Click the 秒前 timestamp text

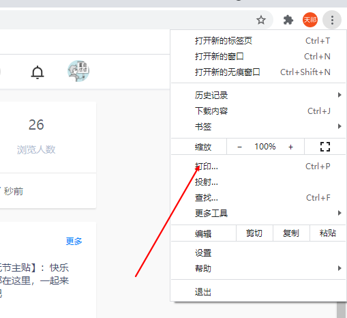[14, 191]
